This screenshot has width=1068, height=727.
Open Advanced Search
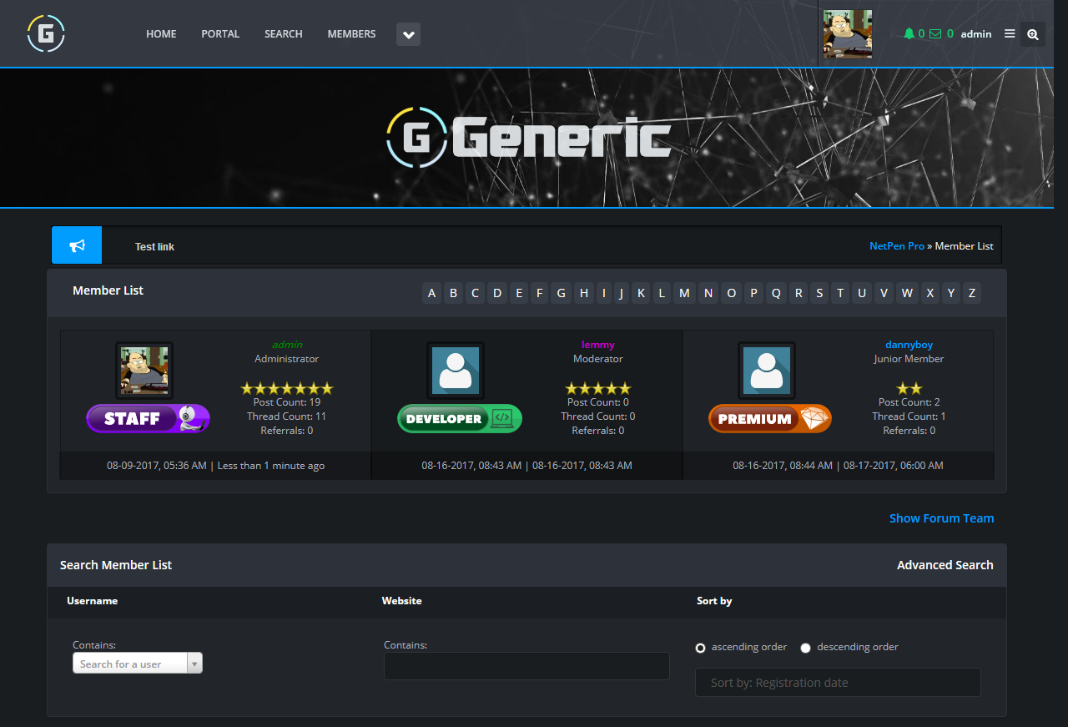[x=945, y=565]
